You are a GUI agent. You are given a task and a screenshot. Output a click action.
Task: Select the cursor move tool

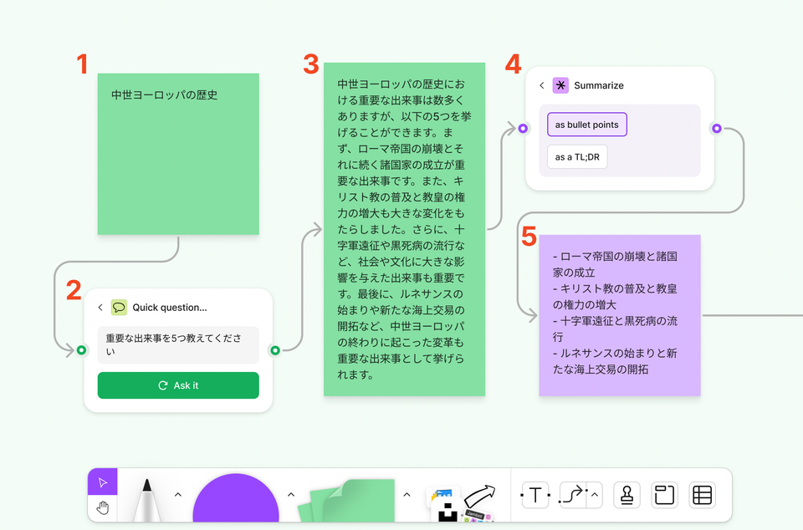[103, 482]
